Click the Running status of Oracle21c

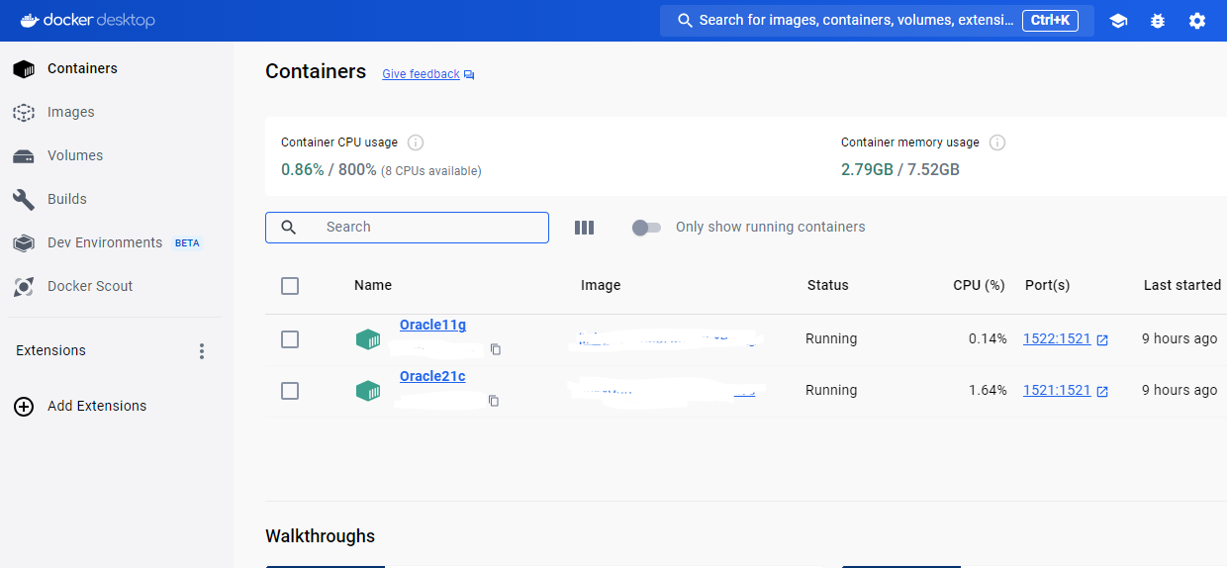pyautogui.click(x=831, y=390)
